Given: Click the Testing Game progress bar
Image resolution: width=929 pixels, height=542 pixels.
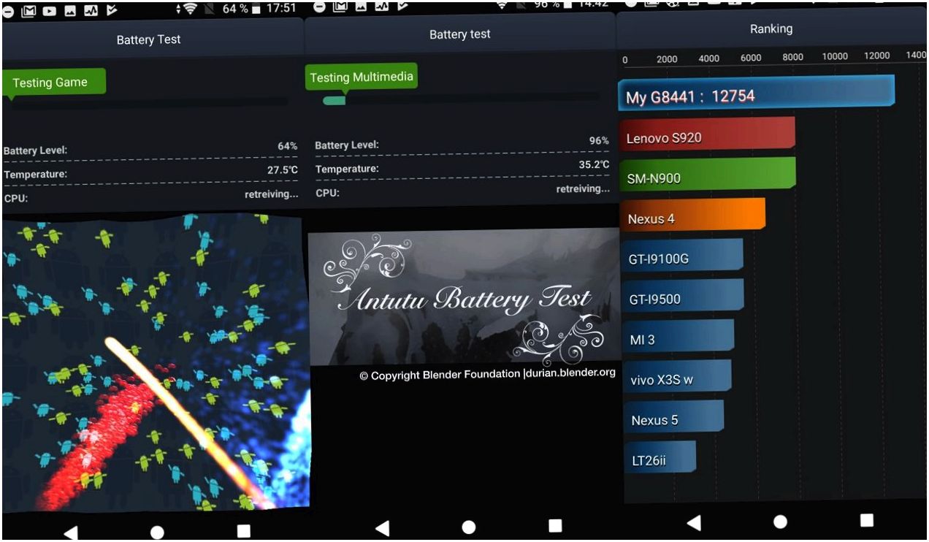Looking at the screenshot, I should (150, 102).
